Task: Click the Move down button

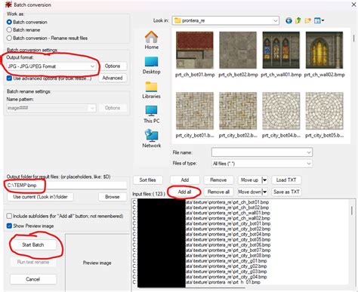Action: point(249,192)
